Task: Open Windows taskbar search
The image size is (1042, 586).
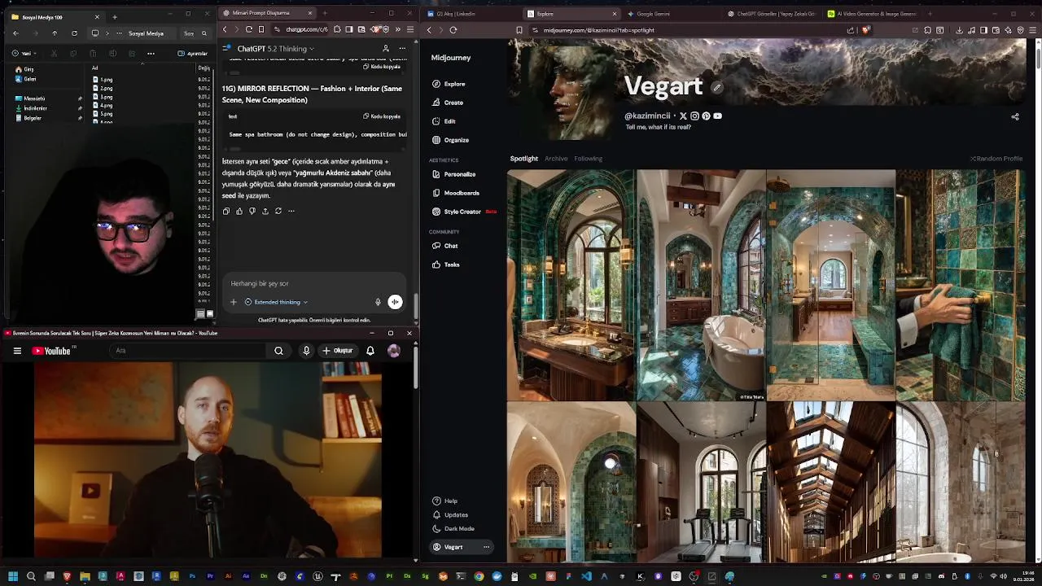Action: click(x=31, y=576)
